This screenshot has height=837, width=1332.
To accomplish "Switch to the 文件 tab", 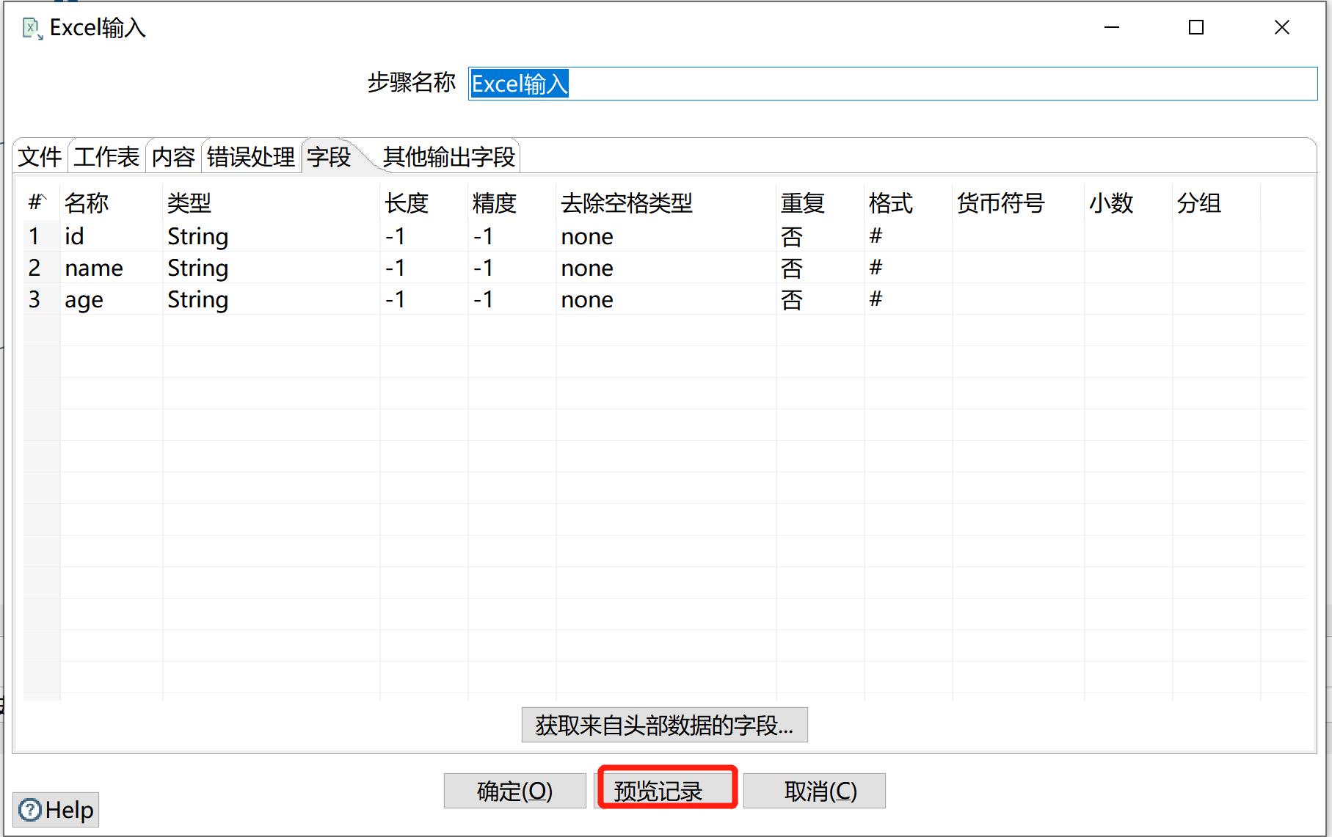I will point(40,156).
